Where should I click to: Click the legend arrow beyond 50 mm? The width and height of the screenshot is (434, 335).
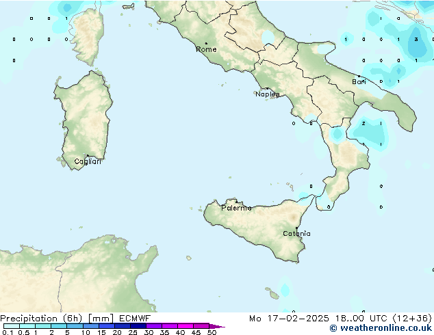coord(217,326)
